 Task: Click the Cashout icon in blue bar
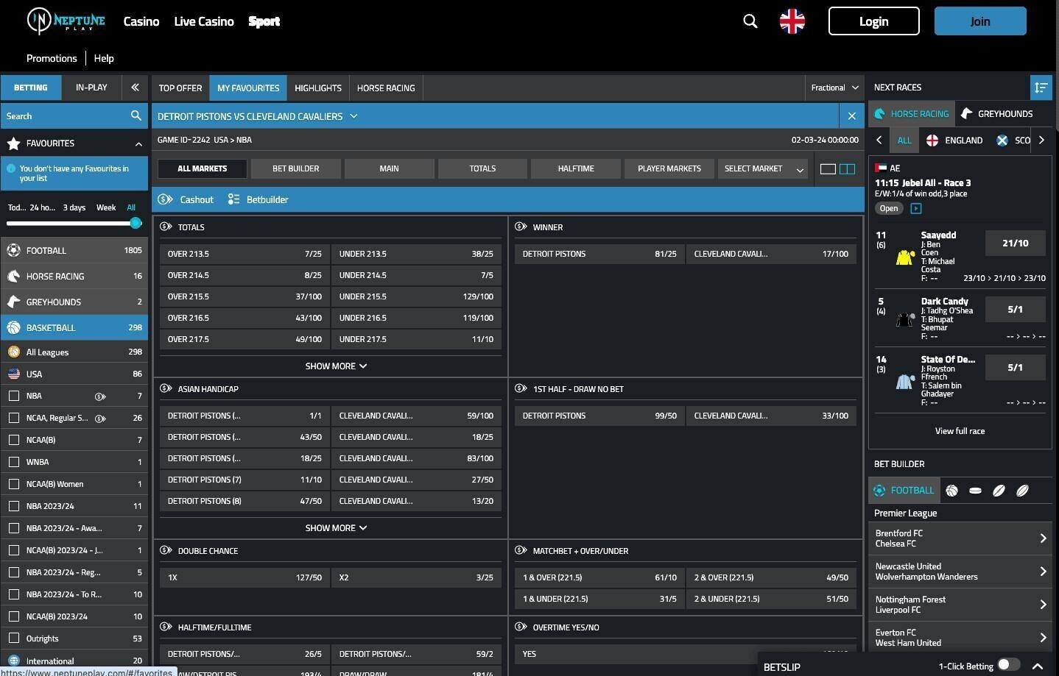pyautogui.click(x=166, y=199)
